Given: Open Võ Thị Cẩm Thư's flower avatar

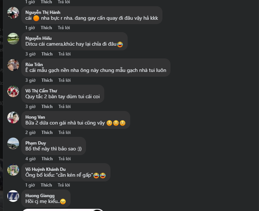Looking at the screenshot, I should point(13,91).
